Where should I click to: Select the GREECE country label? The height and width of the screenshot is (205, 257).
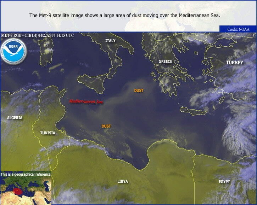[165, 61]
